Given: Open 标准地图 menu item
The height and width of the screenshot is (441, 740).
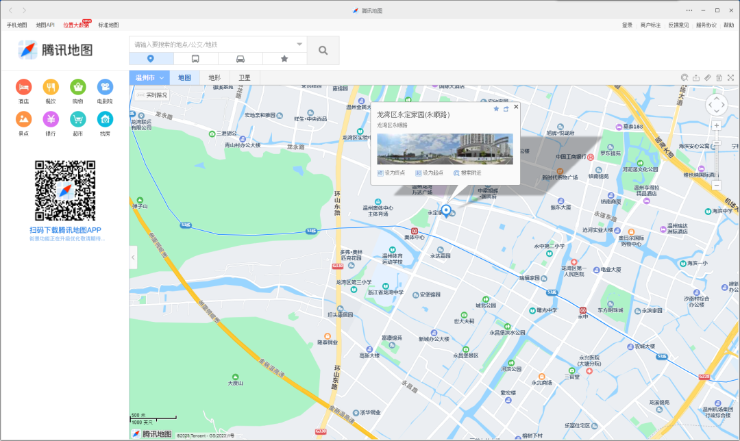Looking at the screenshot, I should click(x=108, y=25).
